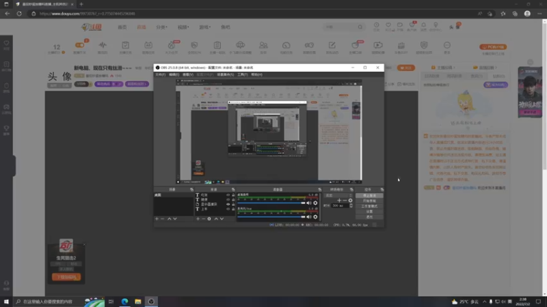
Task: Move the scene up with the arrow
Action: point(169,219)
